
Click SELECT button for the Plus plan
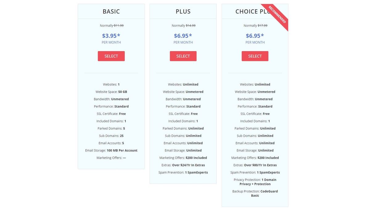pyautogui.click(x=183, y=56)
